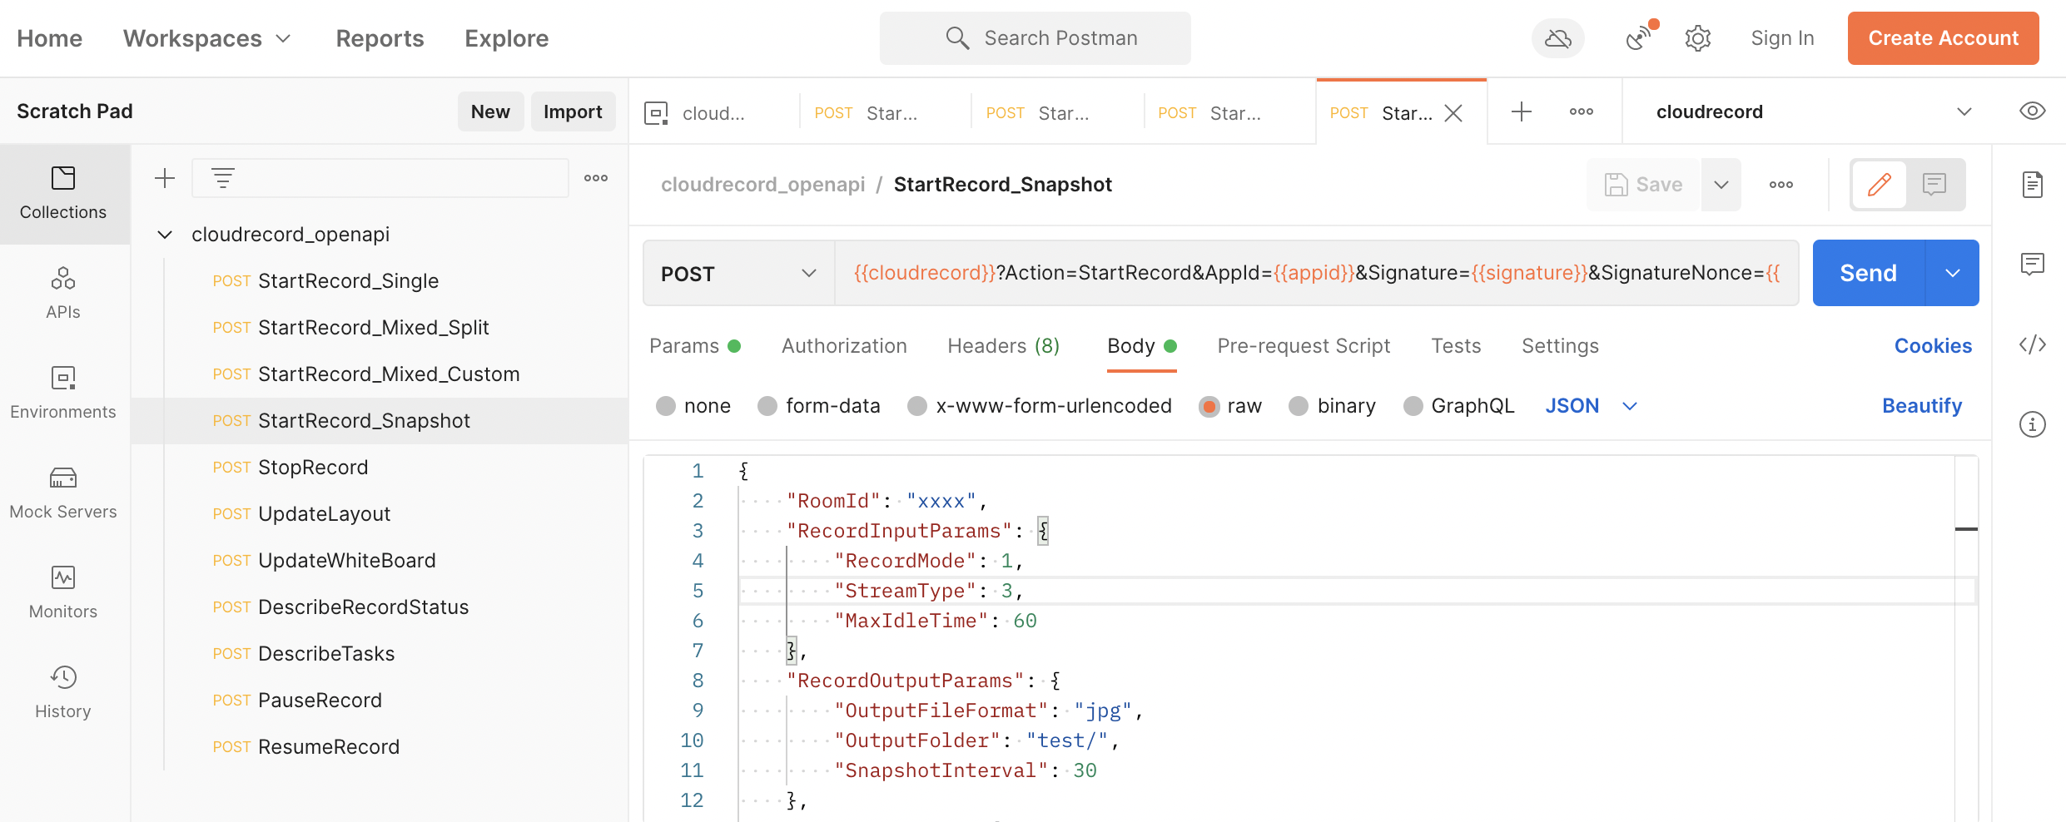Open tab bar three-dot options menu
2066x822 pixels.
pos(1581,111)
